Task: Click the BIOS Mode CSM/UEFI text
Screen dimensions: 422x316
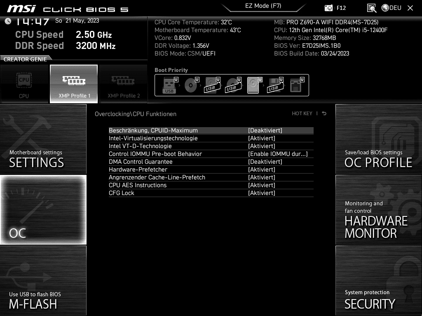Action: (x=185, y=53)
